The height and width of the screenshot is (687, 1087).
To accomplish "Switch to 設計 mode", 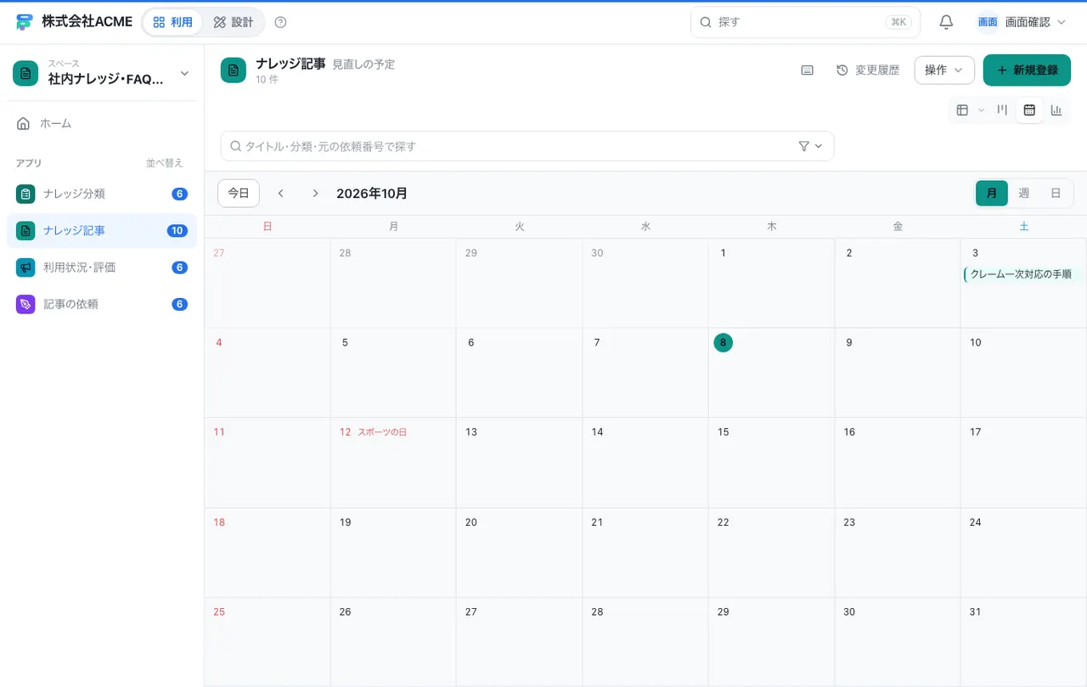I will [234, 22].
